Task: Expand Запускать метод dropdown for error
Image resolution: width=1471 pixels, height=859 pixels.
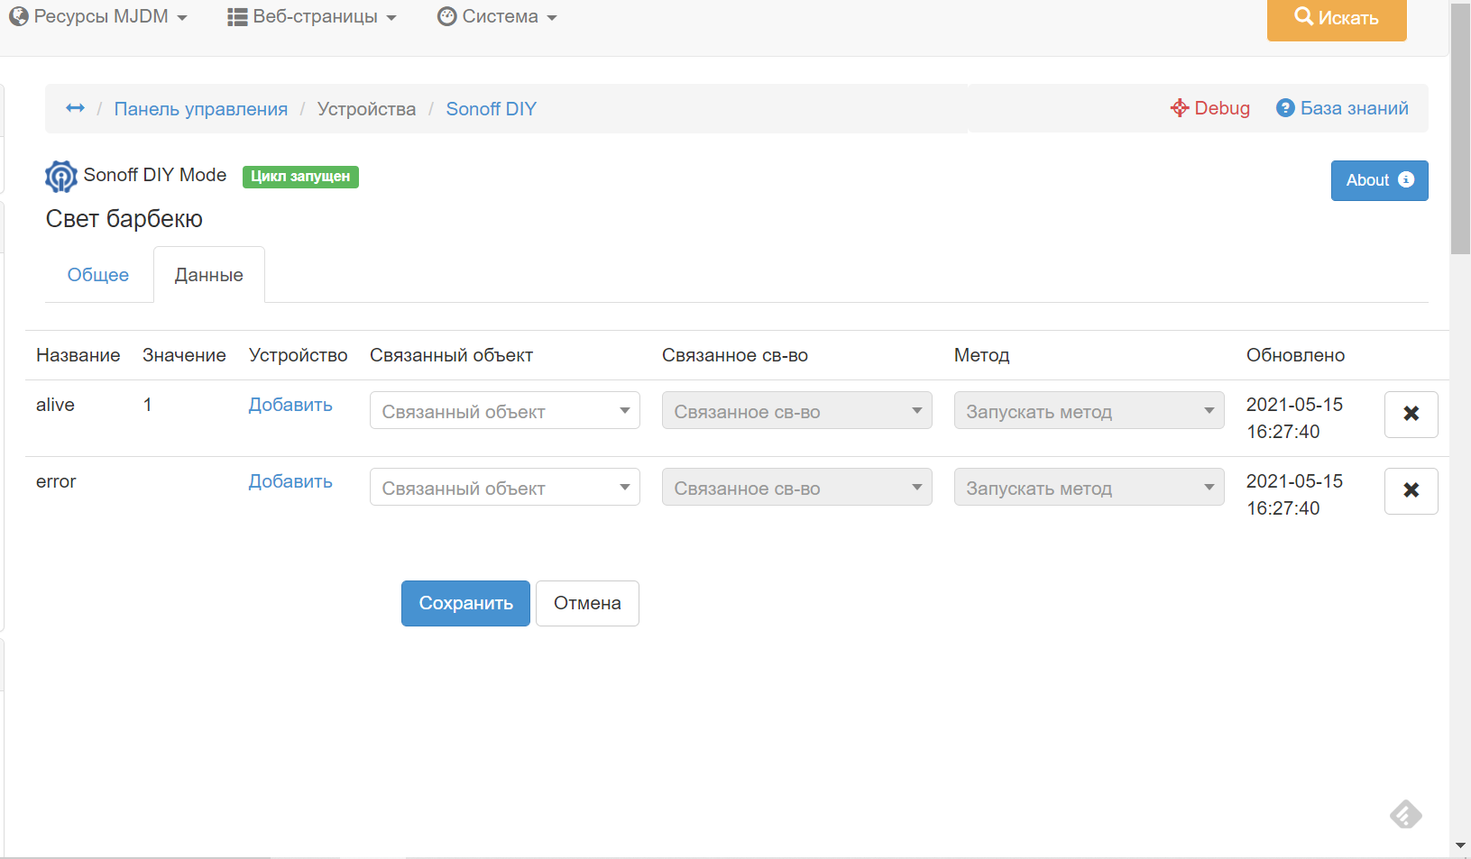Action: click(x=1089, y=487)
